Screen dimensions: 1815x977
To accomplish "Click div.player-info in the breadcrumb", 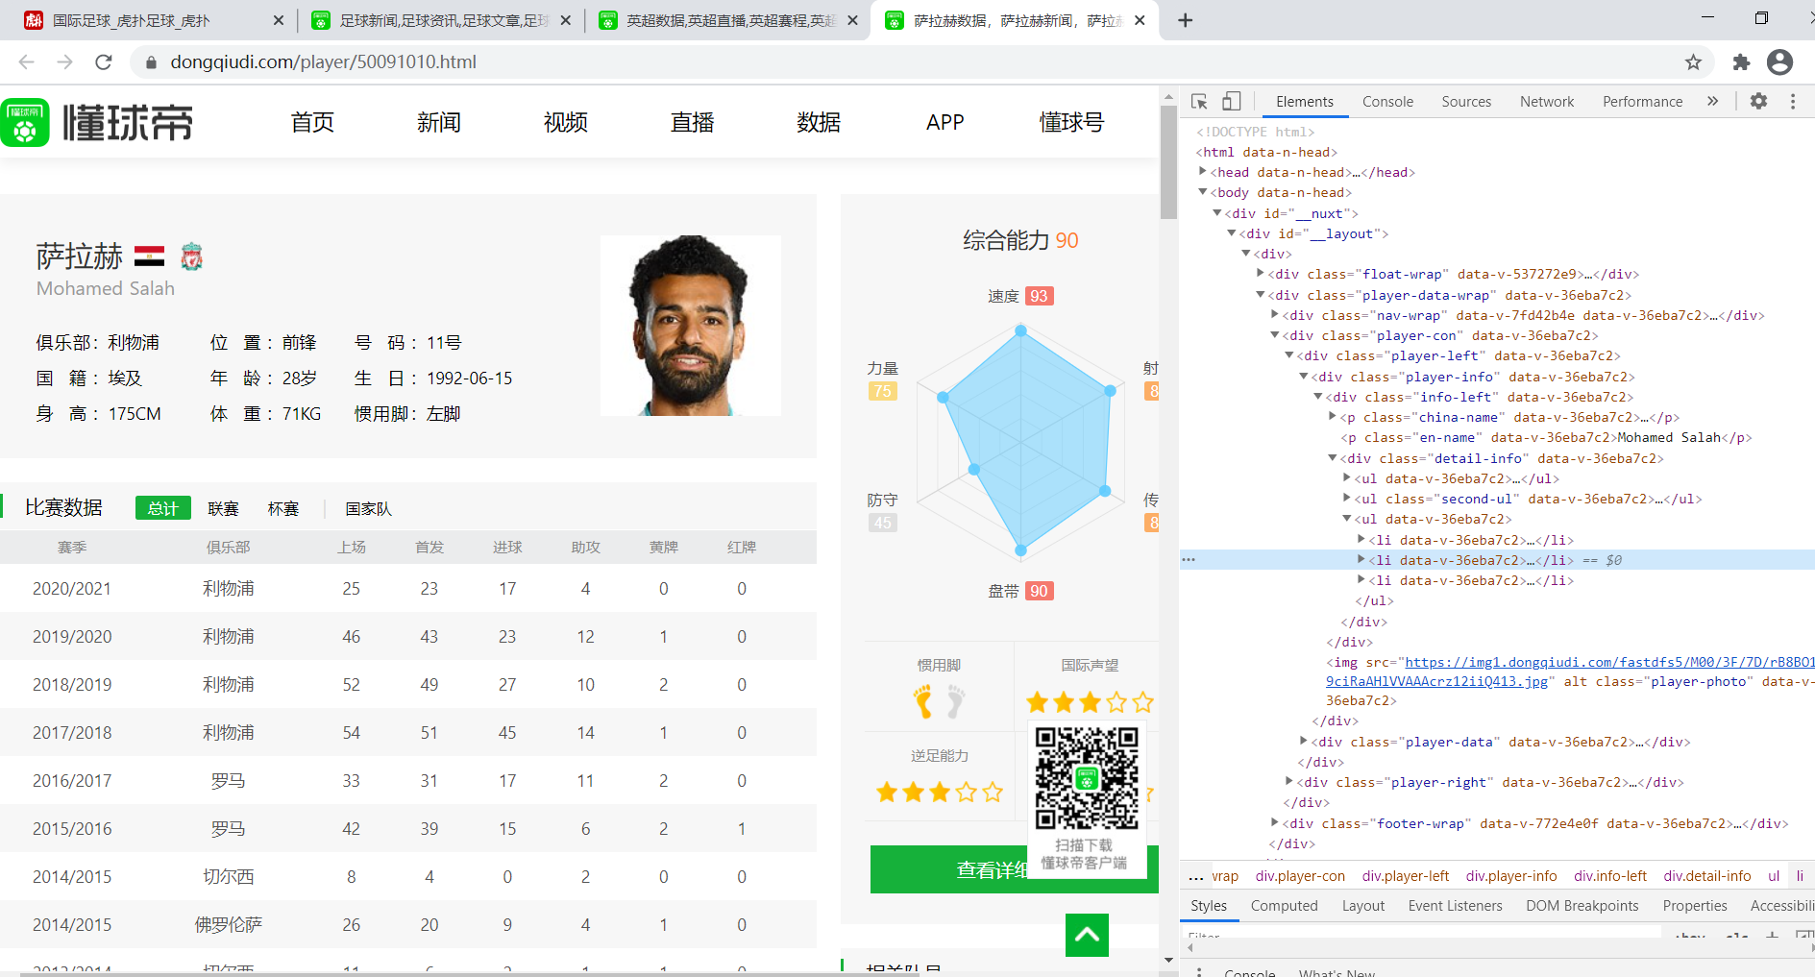I will pos(1511,876).
